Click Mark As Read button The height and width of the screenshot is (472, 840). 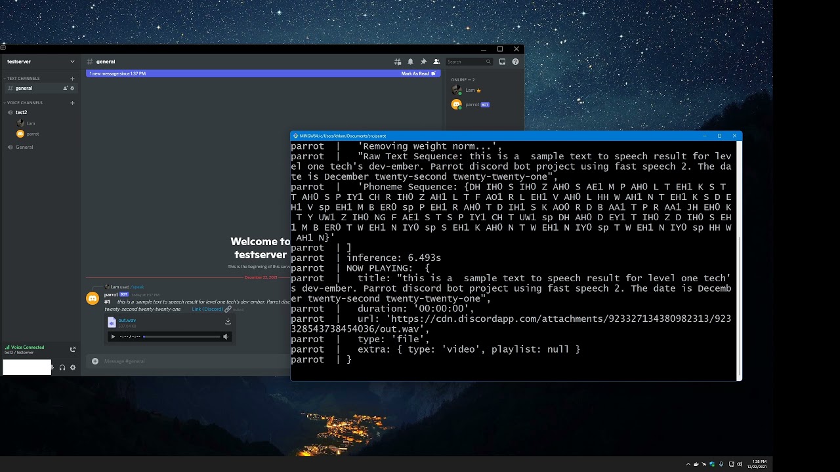click(x=418, y=73)
